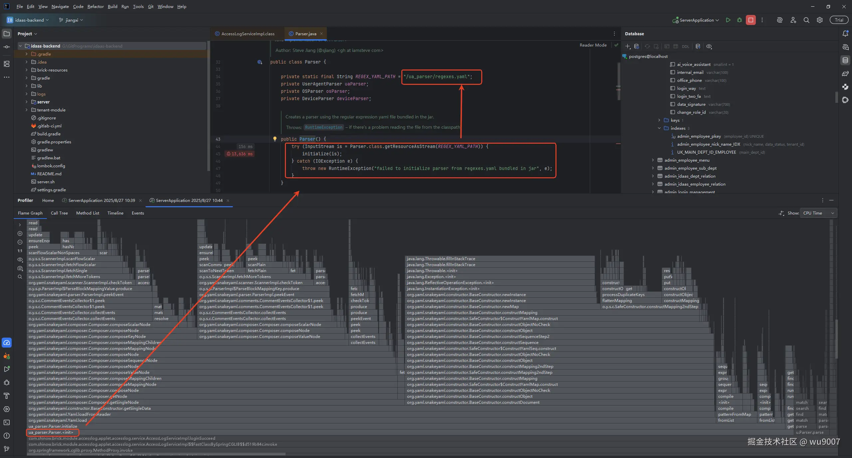Image resolution: width=852 pixels, height=458 pixels.
Task: Click the Trial button
Action: [x=839, y=20]
